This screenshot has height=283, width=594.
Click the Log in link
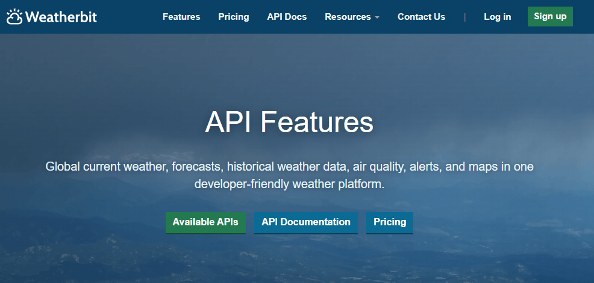(498, 17)
